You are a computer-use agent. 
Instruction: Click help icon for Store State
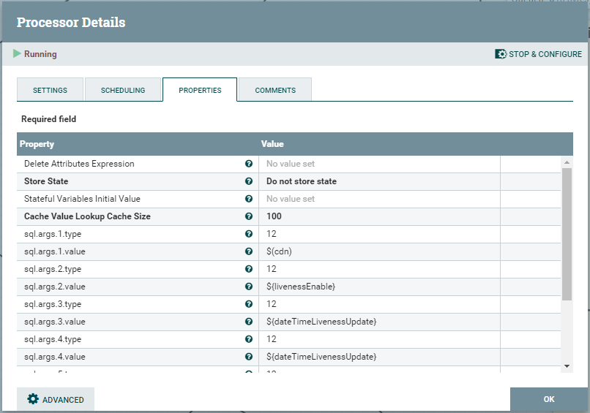click(x=249, y=181)
